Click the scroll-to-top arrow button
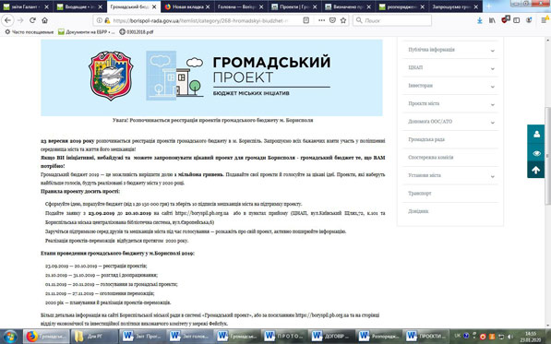Viewport: 551px width, 344px height. 536,171
